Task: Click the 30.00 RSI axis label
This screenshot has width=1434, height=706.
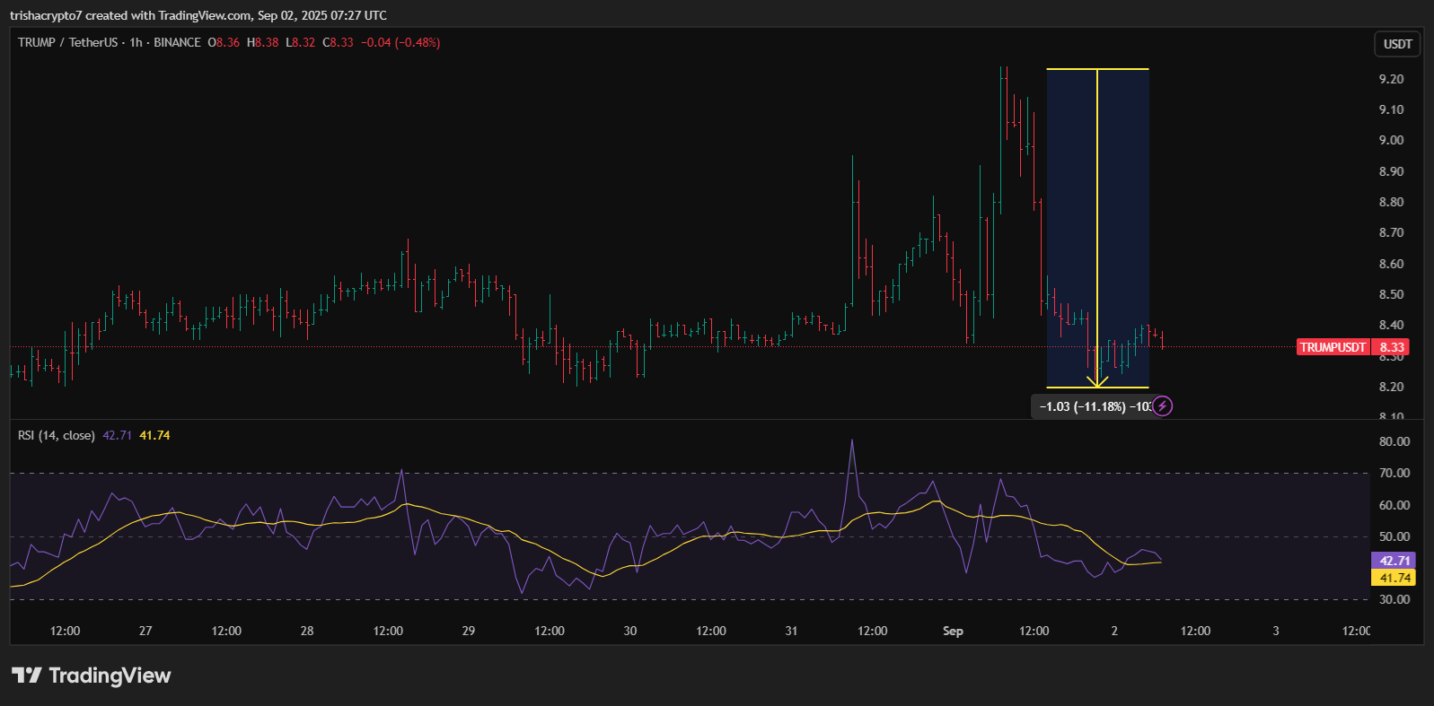Action: tap(1394, 599)
